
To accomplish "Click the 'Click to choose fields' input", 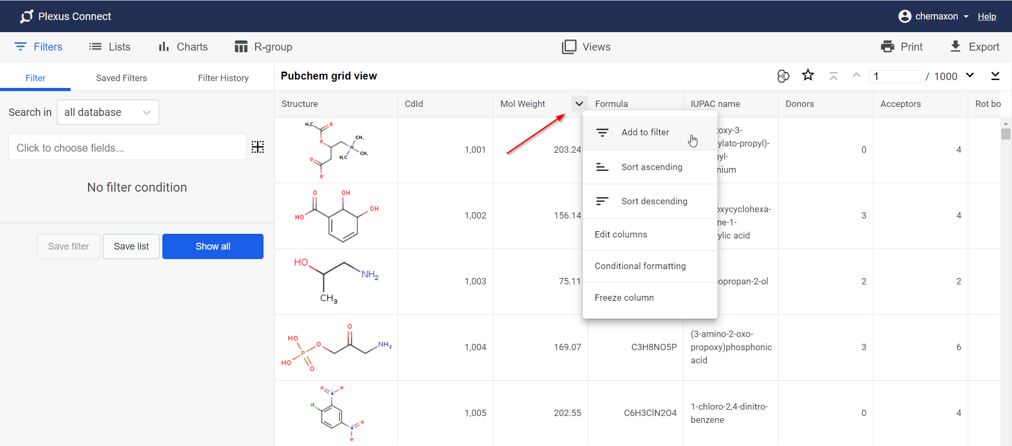I will coord(127,148).
